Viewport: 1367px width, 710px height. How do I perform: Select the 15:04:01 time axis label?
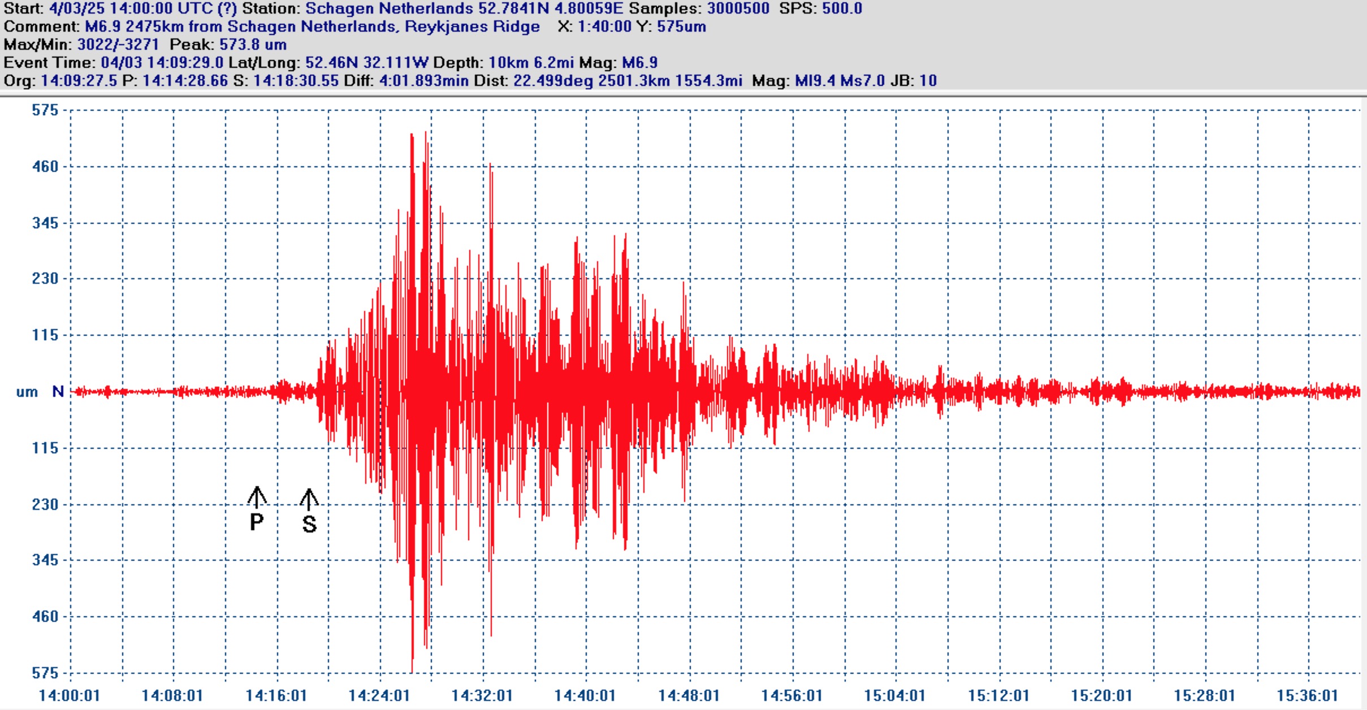(x=894, y=695)
